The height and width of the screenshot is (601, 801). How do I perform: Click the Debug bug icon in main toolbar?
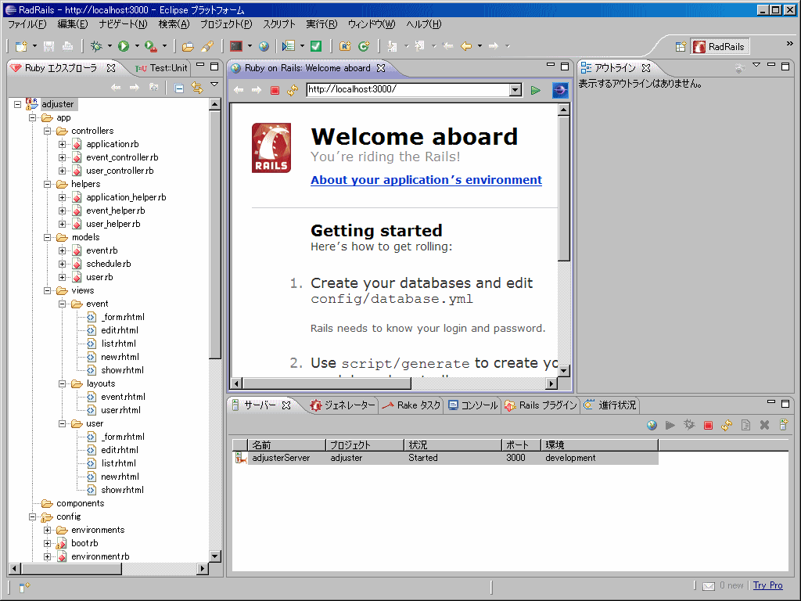pyautogui.click(x=96, y=46)
